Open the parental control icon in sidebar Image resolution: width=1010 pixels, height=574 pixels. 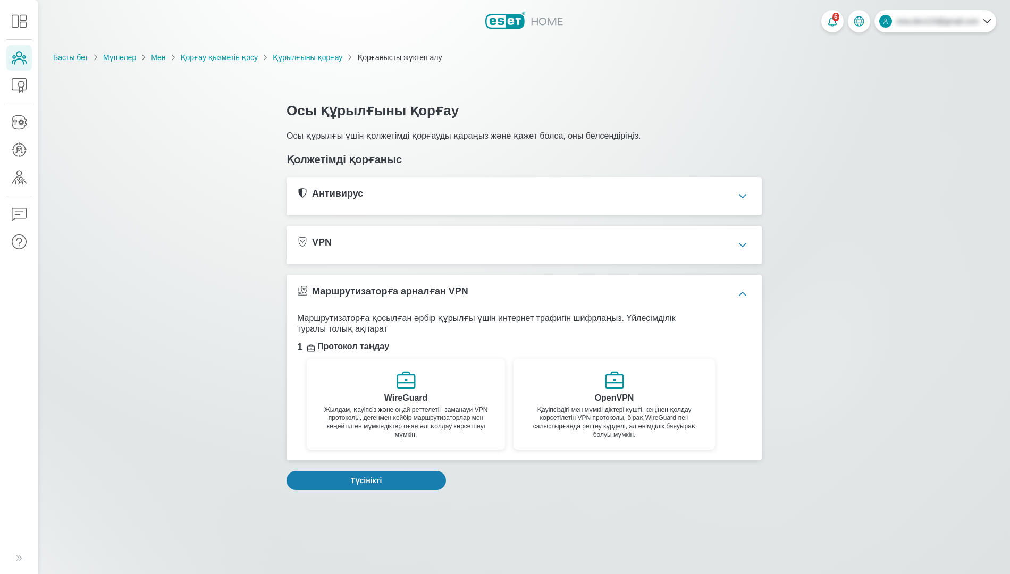tap(19, 178)
